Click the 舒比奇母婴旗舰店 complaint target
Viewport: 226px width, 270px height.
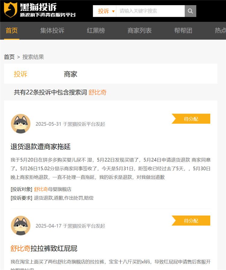point(53,189)
